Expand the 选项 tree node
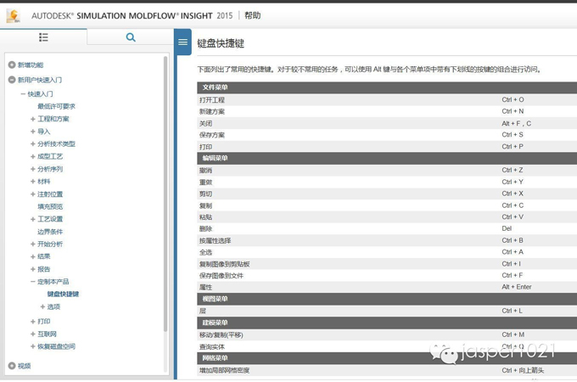This screenshot has width=577, height=382. point(43,306)
